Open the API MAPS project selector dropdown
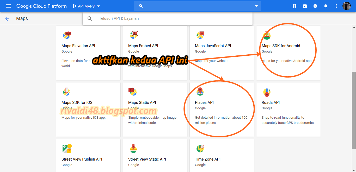The image size is (356, 172). [x=86, y=6]
